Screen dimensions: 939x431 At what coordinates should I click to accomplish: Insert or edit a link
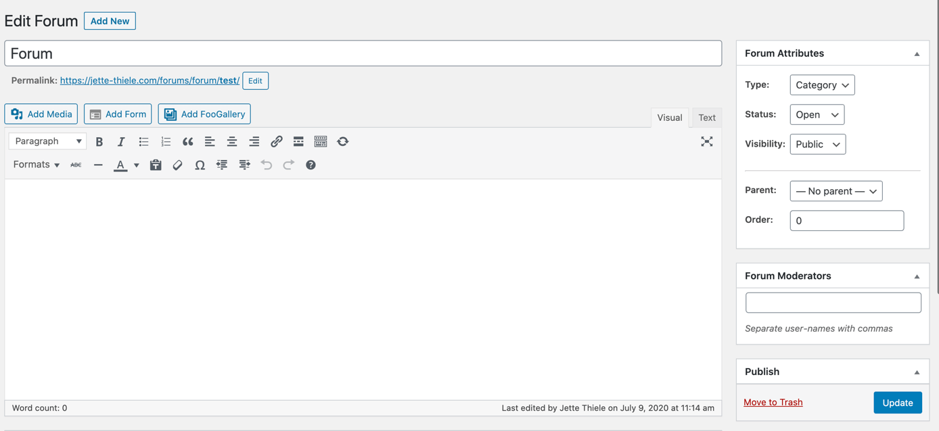click(276, 142)
